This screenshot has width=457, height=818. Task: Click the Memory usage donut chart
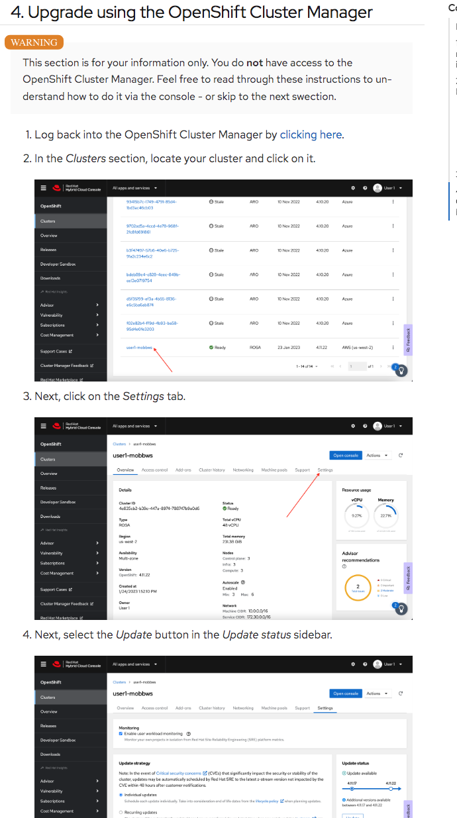coord(386,515)
